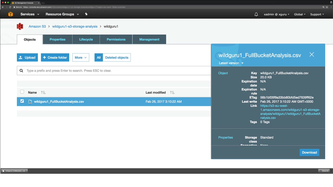The width and height of the screenshot is (333, 187).
Task: Click the 0 Tags value
Action: pos(265,122)
